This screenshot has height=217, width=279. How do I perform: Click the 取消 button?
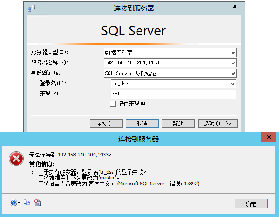(142, 123)
